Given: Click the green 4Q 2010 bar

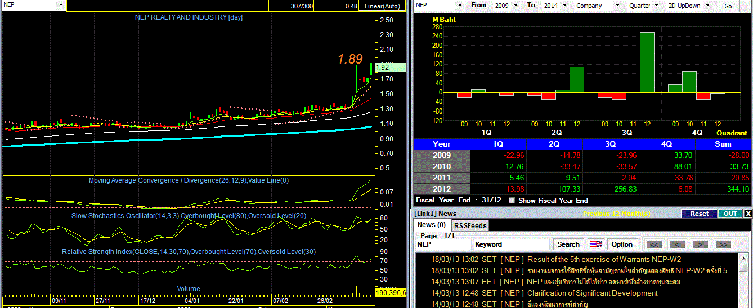Looking at the screenshot, I should coord(689,81).
